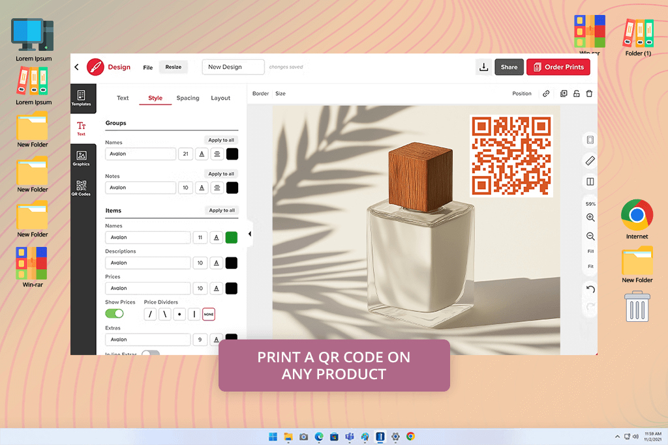
Task: Open text style A icon for Items Names
Action: [x=217, y=237]
